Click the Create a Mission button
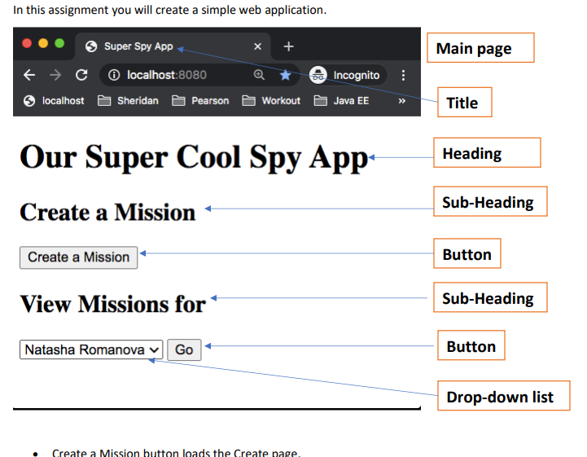The width and height of the screenshot is (587, 457). tap(79, 257)
